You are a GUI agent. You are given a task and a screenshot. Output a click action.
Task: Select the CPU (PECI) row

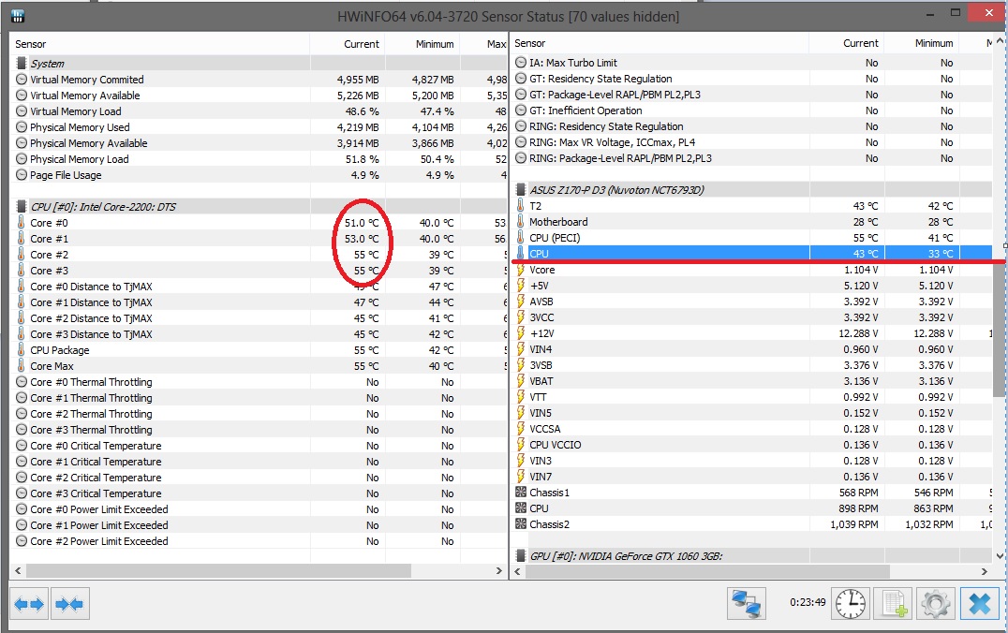[752, 238]
